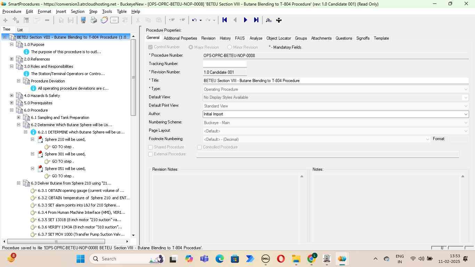
Task: Open the Procedure menu
Action: point(12,11)
